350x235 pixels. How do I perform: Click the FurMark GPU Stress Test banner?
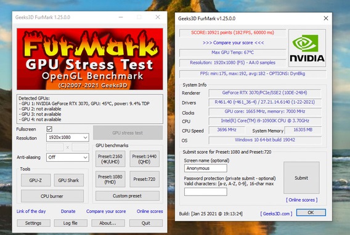tap(90, 59)
